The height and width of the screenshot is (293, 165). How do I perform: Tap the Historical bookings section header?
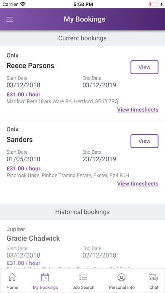click(82, 212)
